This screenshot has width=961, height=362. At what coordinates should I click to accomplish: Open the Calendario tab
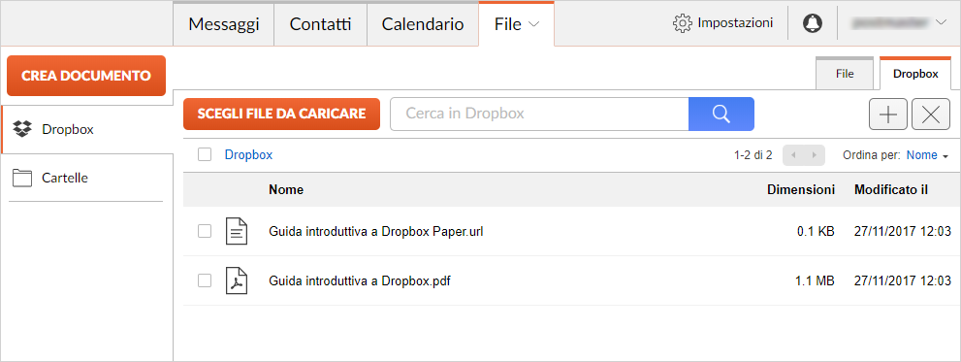[423, 24]
